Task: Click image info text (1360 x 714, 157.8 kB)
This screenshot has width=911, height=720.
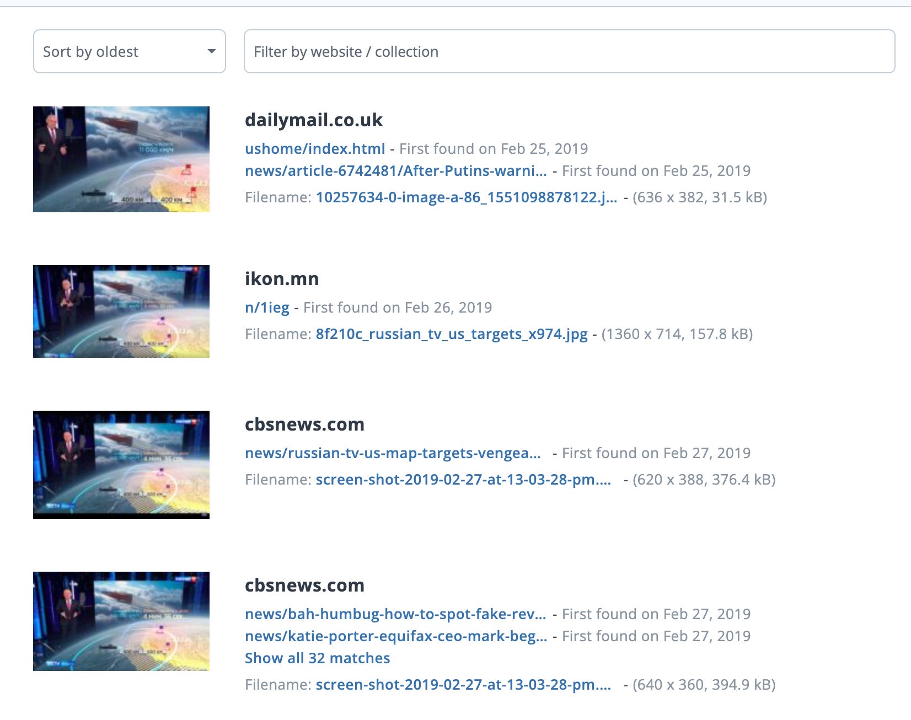Action: click(x=677, y=334)
